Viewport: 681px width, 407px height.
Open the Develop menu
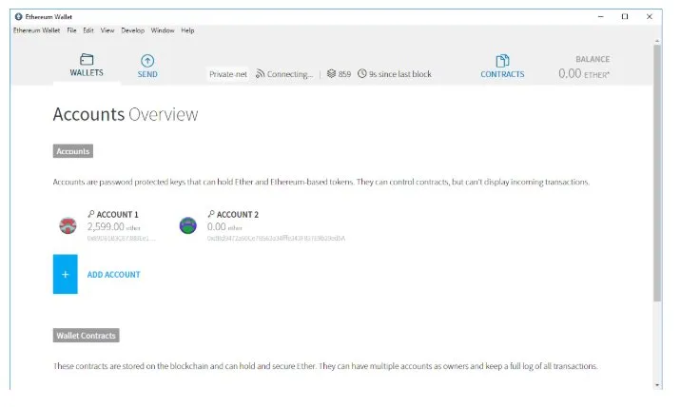click(x=132, y=30)
